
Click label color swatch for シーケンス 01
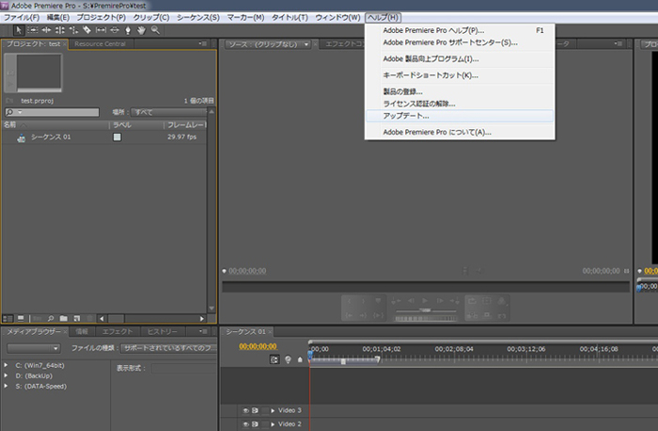[117, 137]
